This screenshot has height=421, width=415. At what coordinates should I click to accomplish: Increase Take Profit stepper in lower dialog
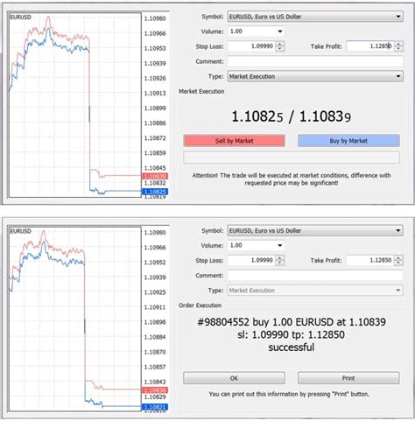pyautogui.click(x=398, y=257)
